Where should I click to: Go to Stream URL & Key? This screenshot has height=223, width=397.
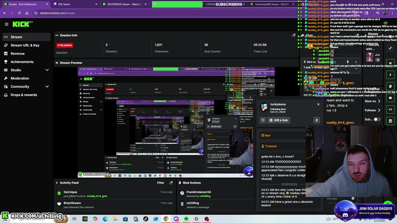(26, 45)
